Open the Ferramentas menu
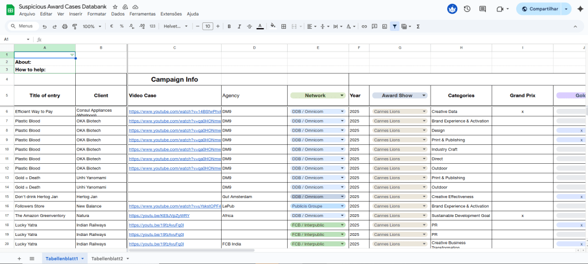588x264 pixels. [x=142, y=14]
